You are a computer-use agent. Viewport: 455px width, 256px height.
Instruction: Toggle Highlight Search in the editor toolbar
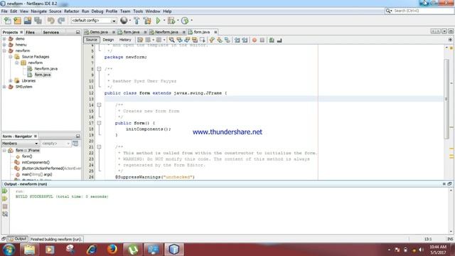click(x=195, y=40)
